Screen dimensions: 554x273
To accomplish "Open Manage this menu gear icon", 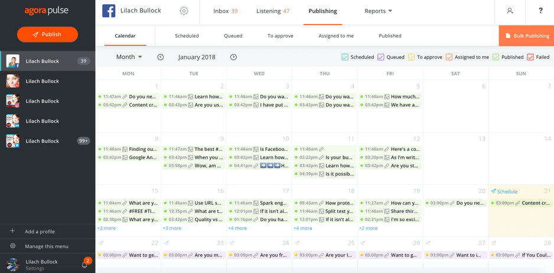I will 12,246.
